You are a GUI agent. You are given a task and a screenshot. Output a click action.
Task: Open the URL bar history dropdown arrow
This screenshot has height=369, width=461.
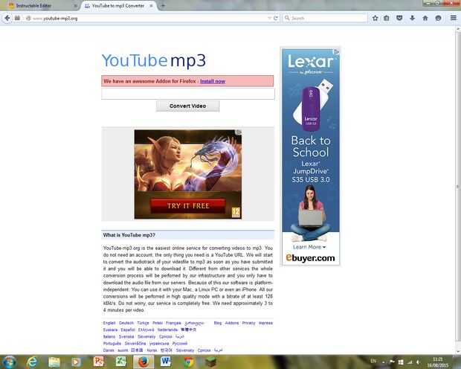coord(269,19)
